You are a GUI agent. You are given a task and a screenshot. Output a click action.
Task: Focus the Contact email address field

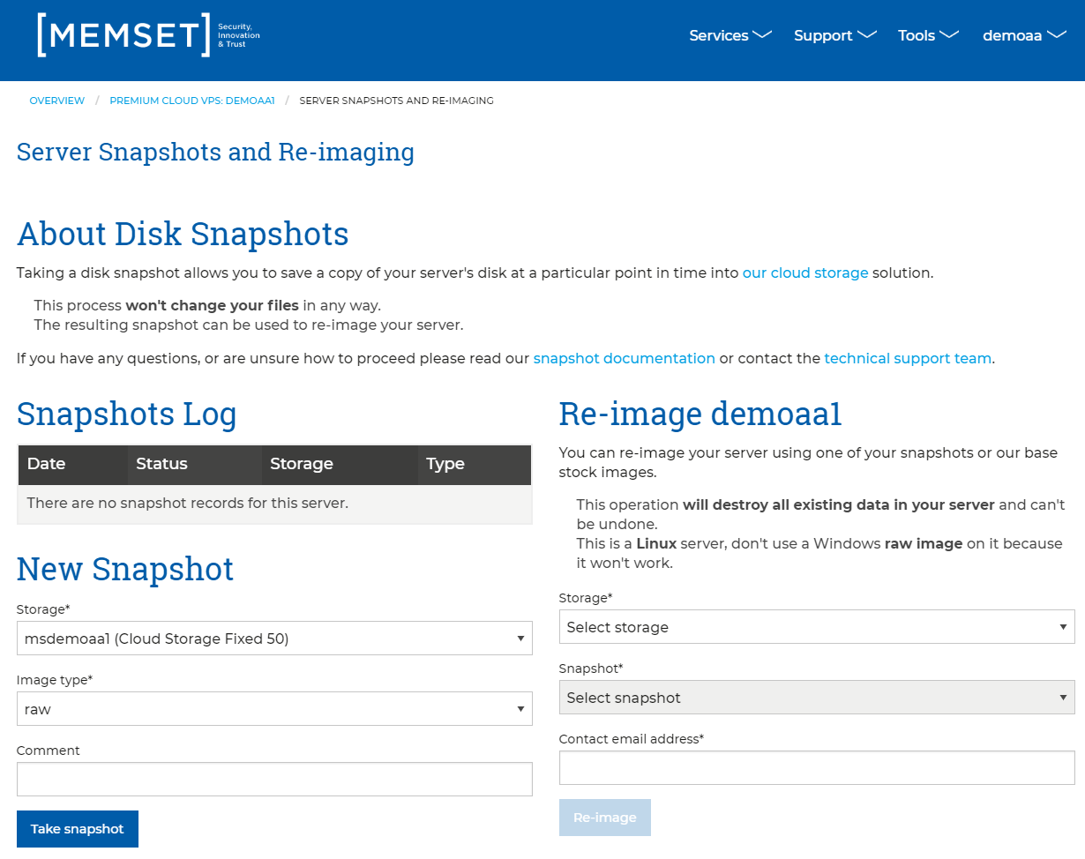click(x=817, y=768)
